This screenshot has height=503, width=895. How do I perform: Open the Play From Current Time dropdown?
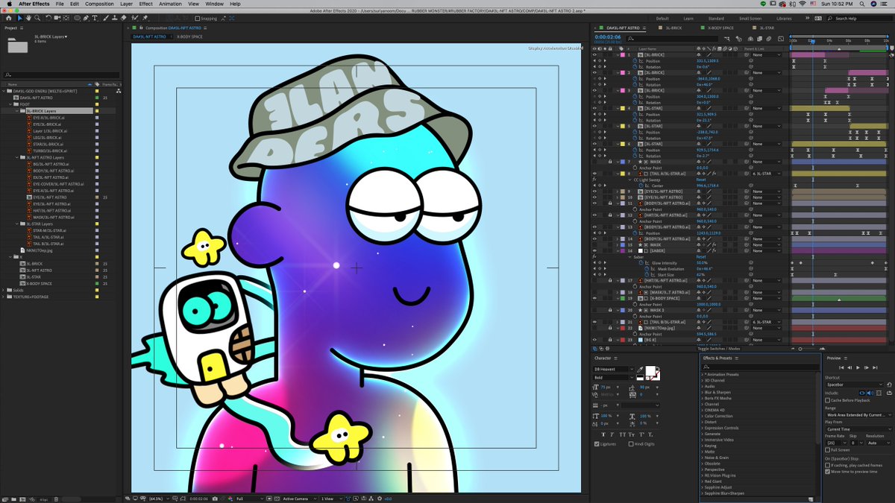859,429
